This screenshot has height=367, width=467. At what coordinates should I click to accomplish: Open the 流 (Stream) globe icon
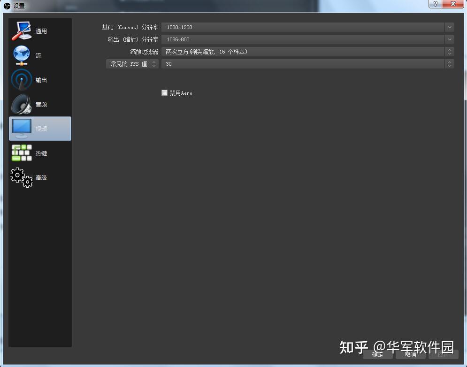[22, 55]
